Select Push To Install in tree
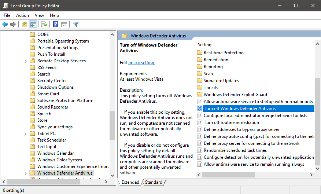Viewport: 321px width, 194px height. [x=51, y=54]
